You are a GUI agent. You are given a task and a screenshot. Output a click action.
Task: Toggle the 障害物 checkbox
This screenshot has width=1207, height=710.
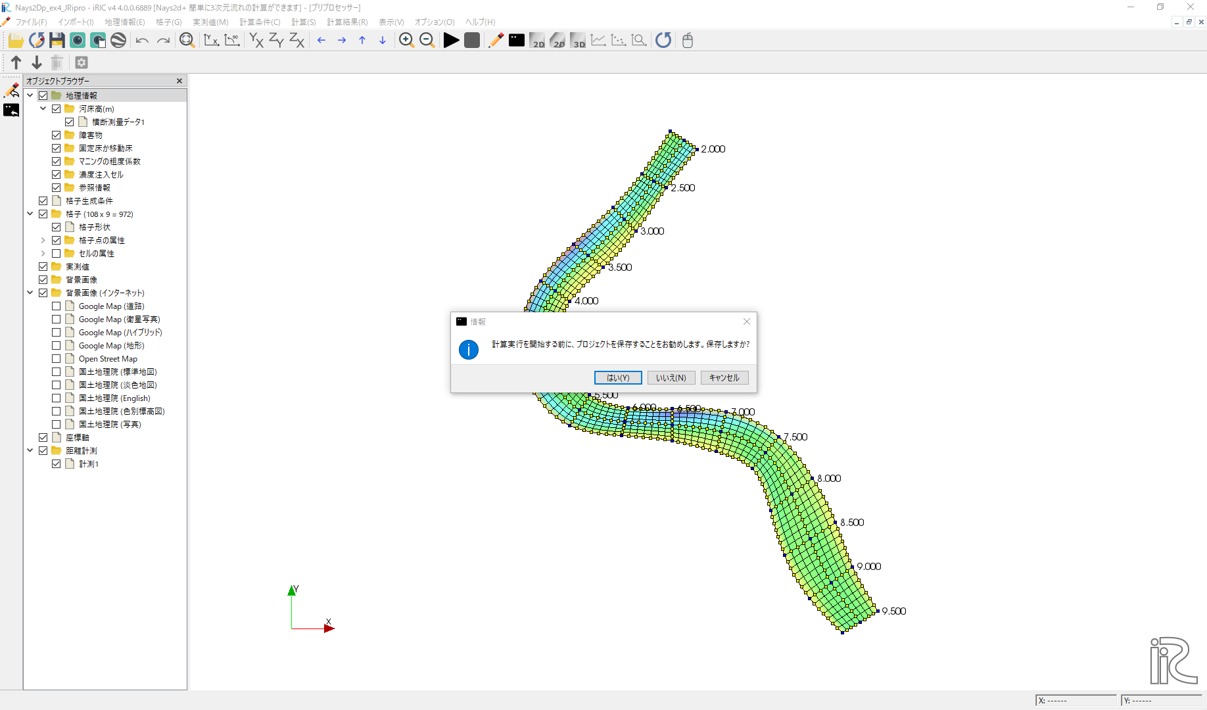tap(57, 135)
